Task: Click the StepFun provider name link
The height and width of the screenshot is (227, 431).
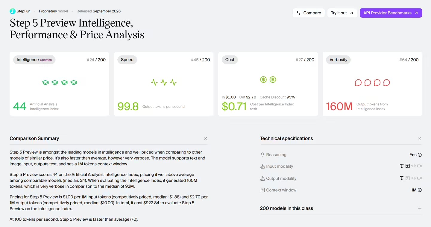Action: point(23,11)
